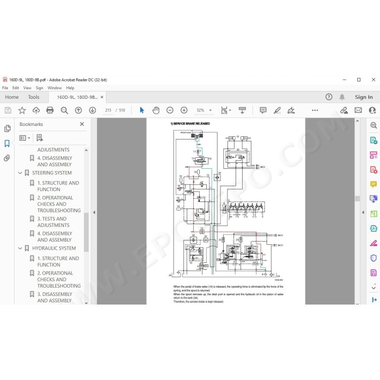
Task: Open Hydraulic 3. DISASSEMBLY AND ASSEMBLY bookmark
Action: tap(55, 297)
